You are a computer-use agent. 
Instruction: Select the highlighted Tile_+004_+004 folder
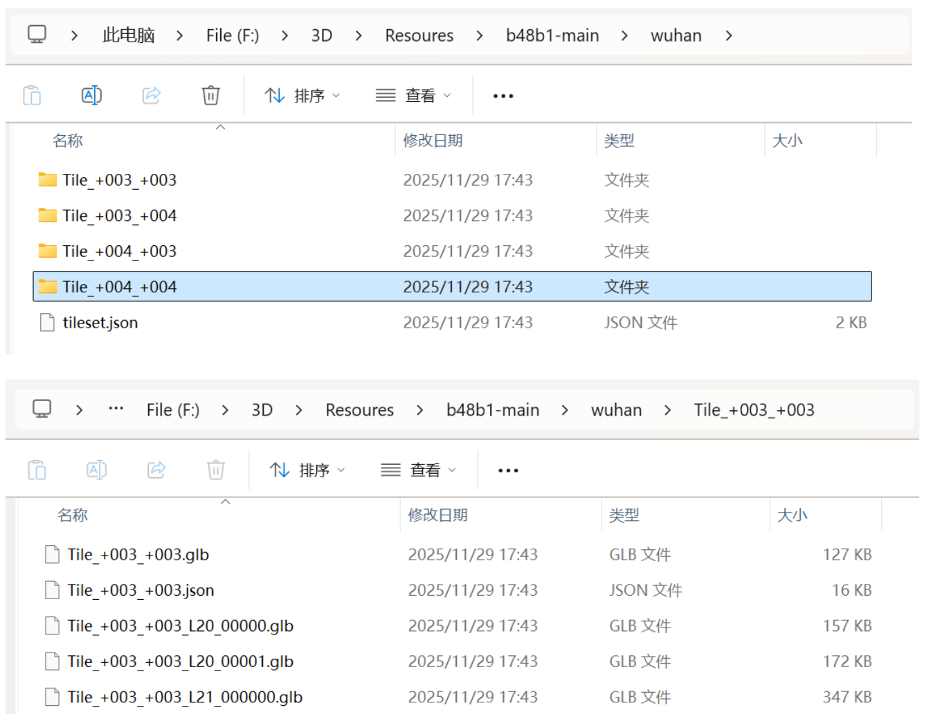coord(452,287)
